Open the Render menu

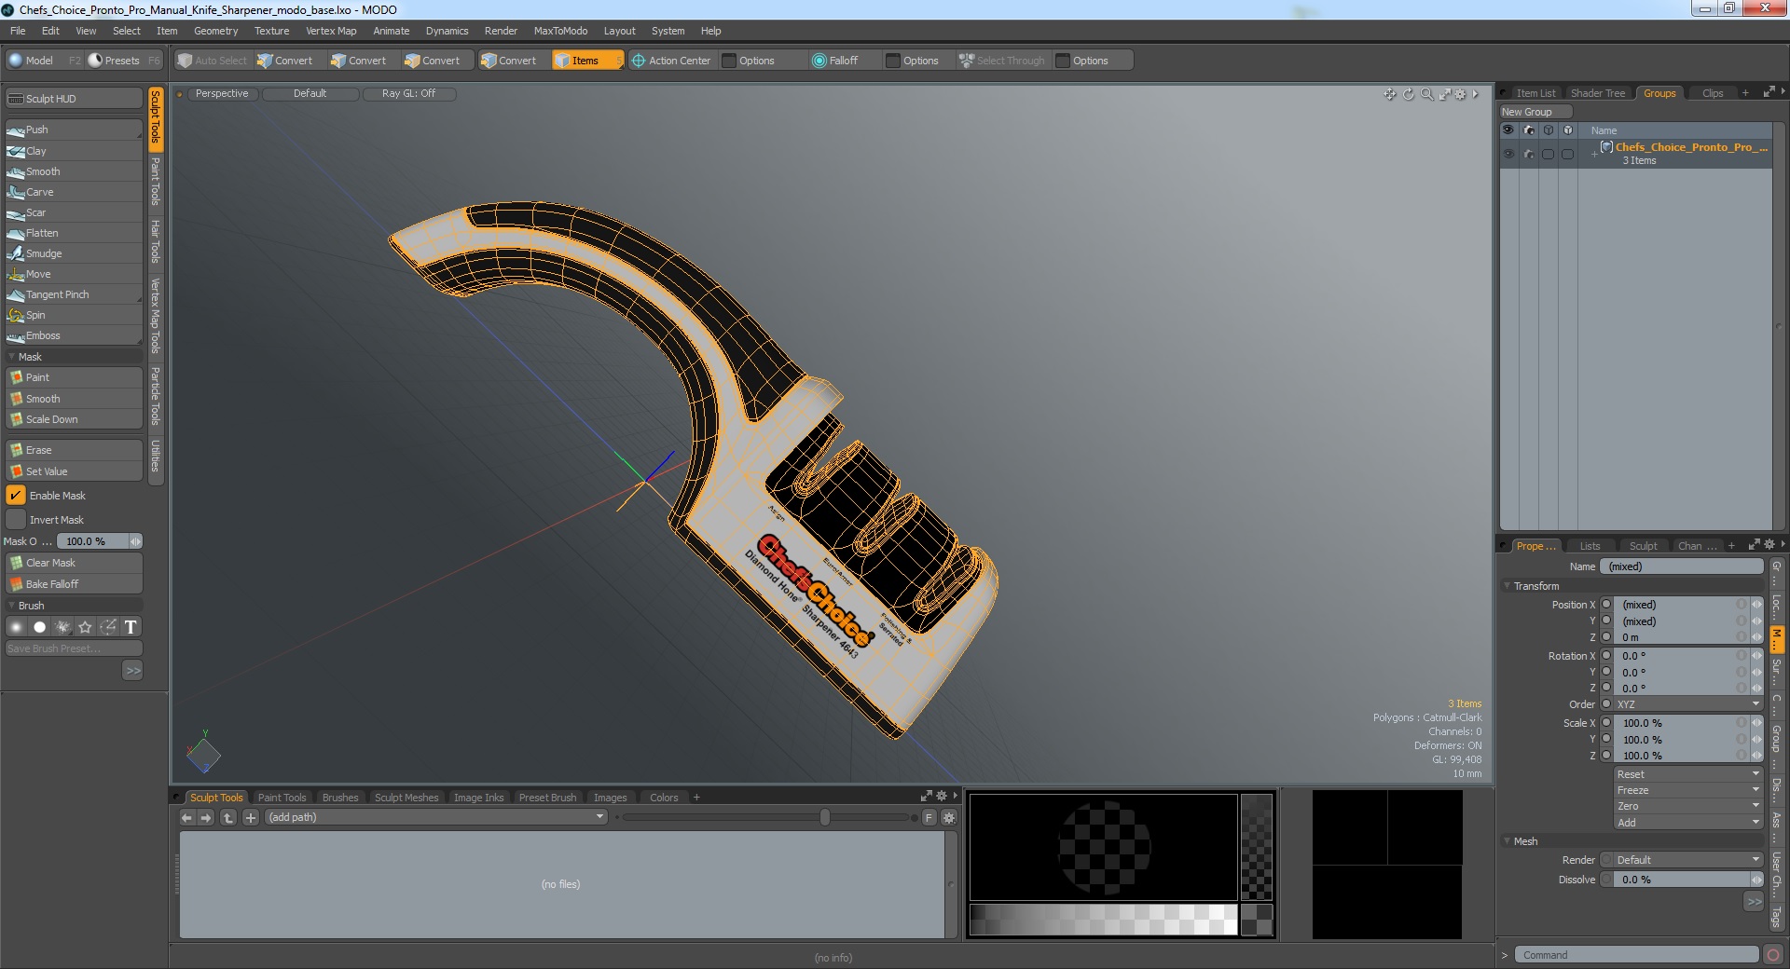[x=501, y=31]
